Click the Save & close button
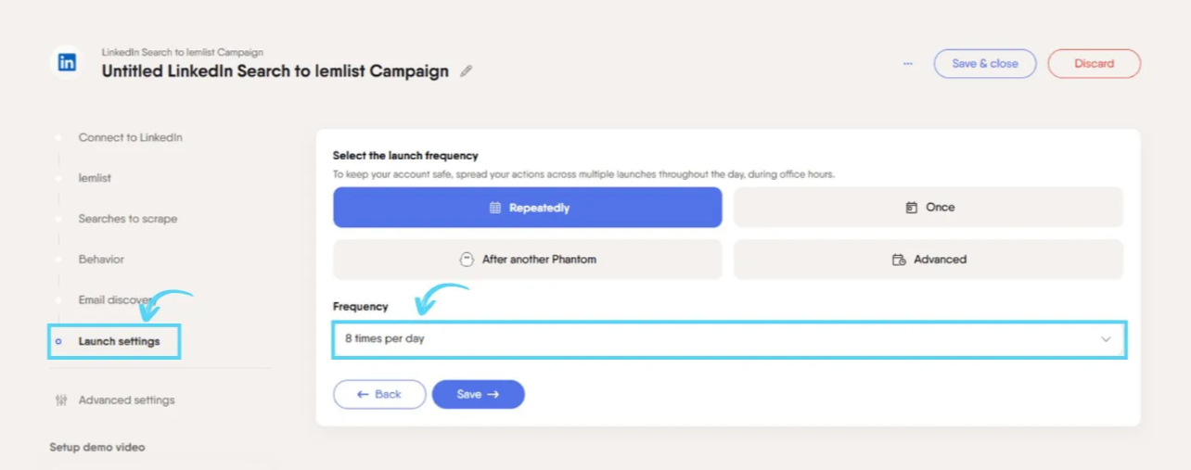 [x=985, y=64]
